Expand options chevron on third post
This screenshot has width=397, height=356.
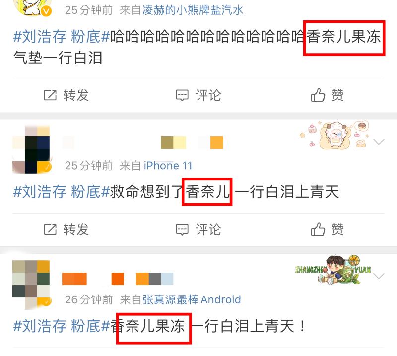point(379,276)
